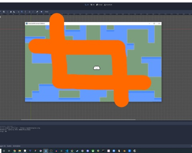Open Task View from the taskbar

pyautogui.click(x=9, y=151)
